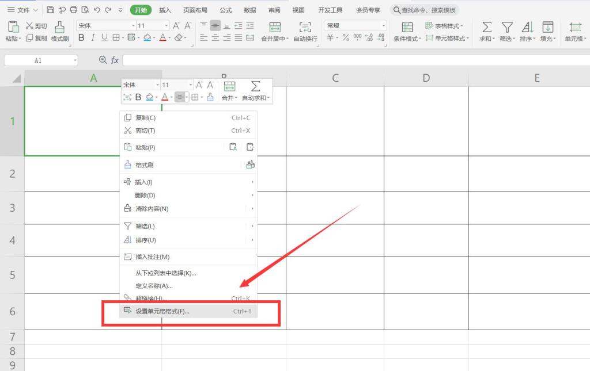Click the command search box
This screenshot has width=590, height=371.
[425, 10]
